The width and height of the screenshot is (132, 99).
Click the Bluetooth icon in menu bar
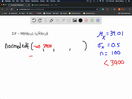(x=97, y=1)
